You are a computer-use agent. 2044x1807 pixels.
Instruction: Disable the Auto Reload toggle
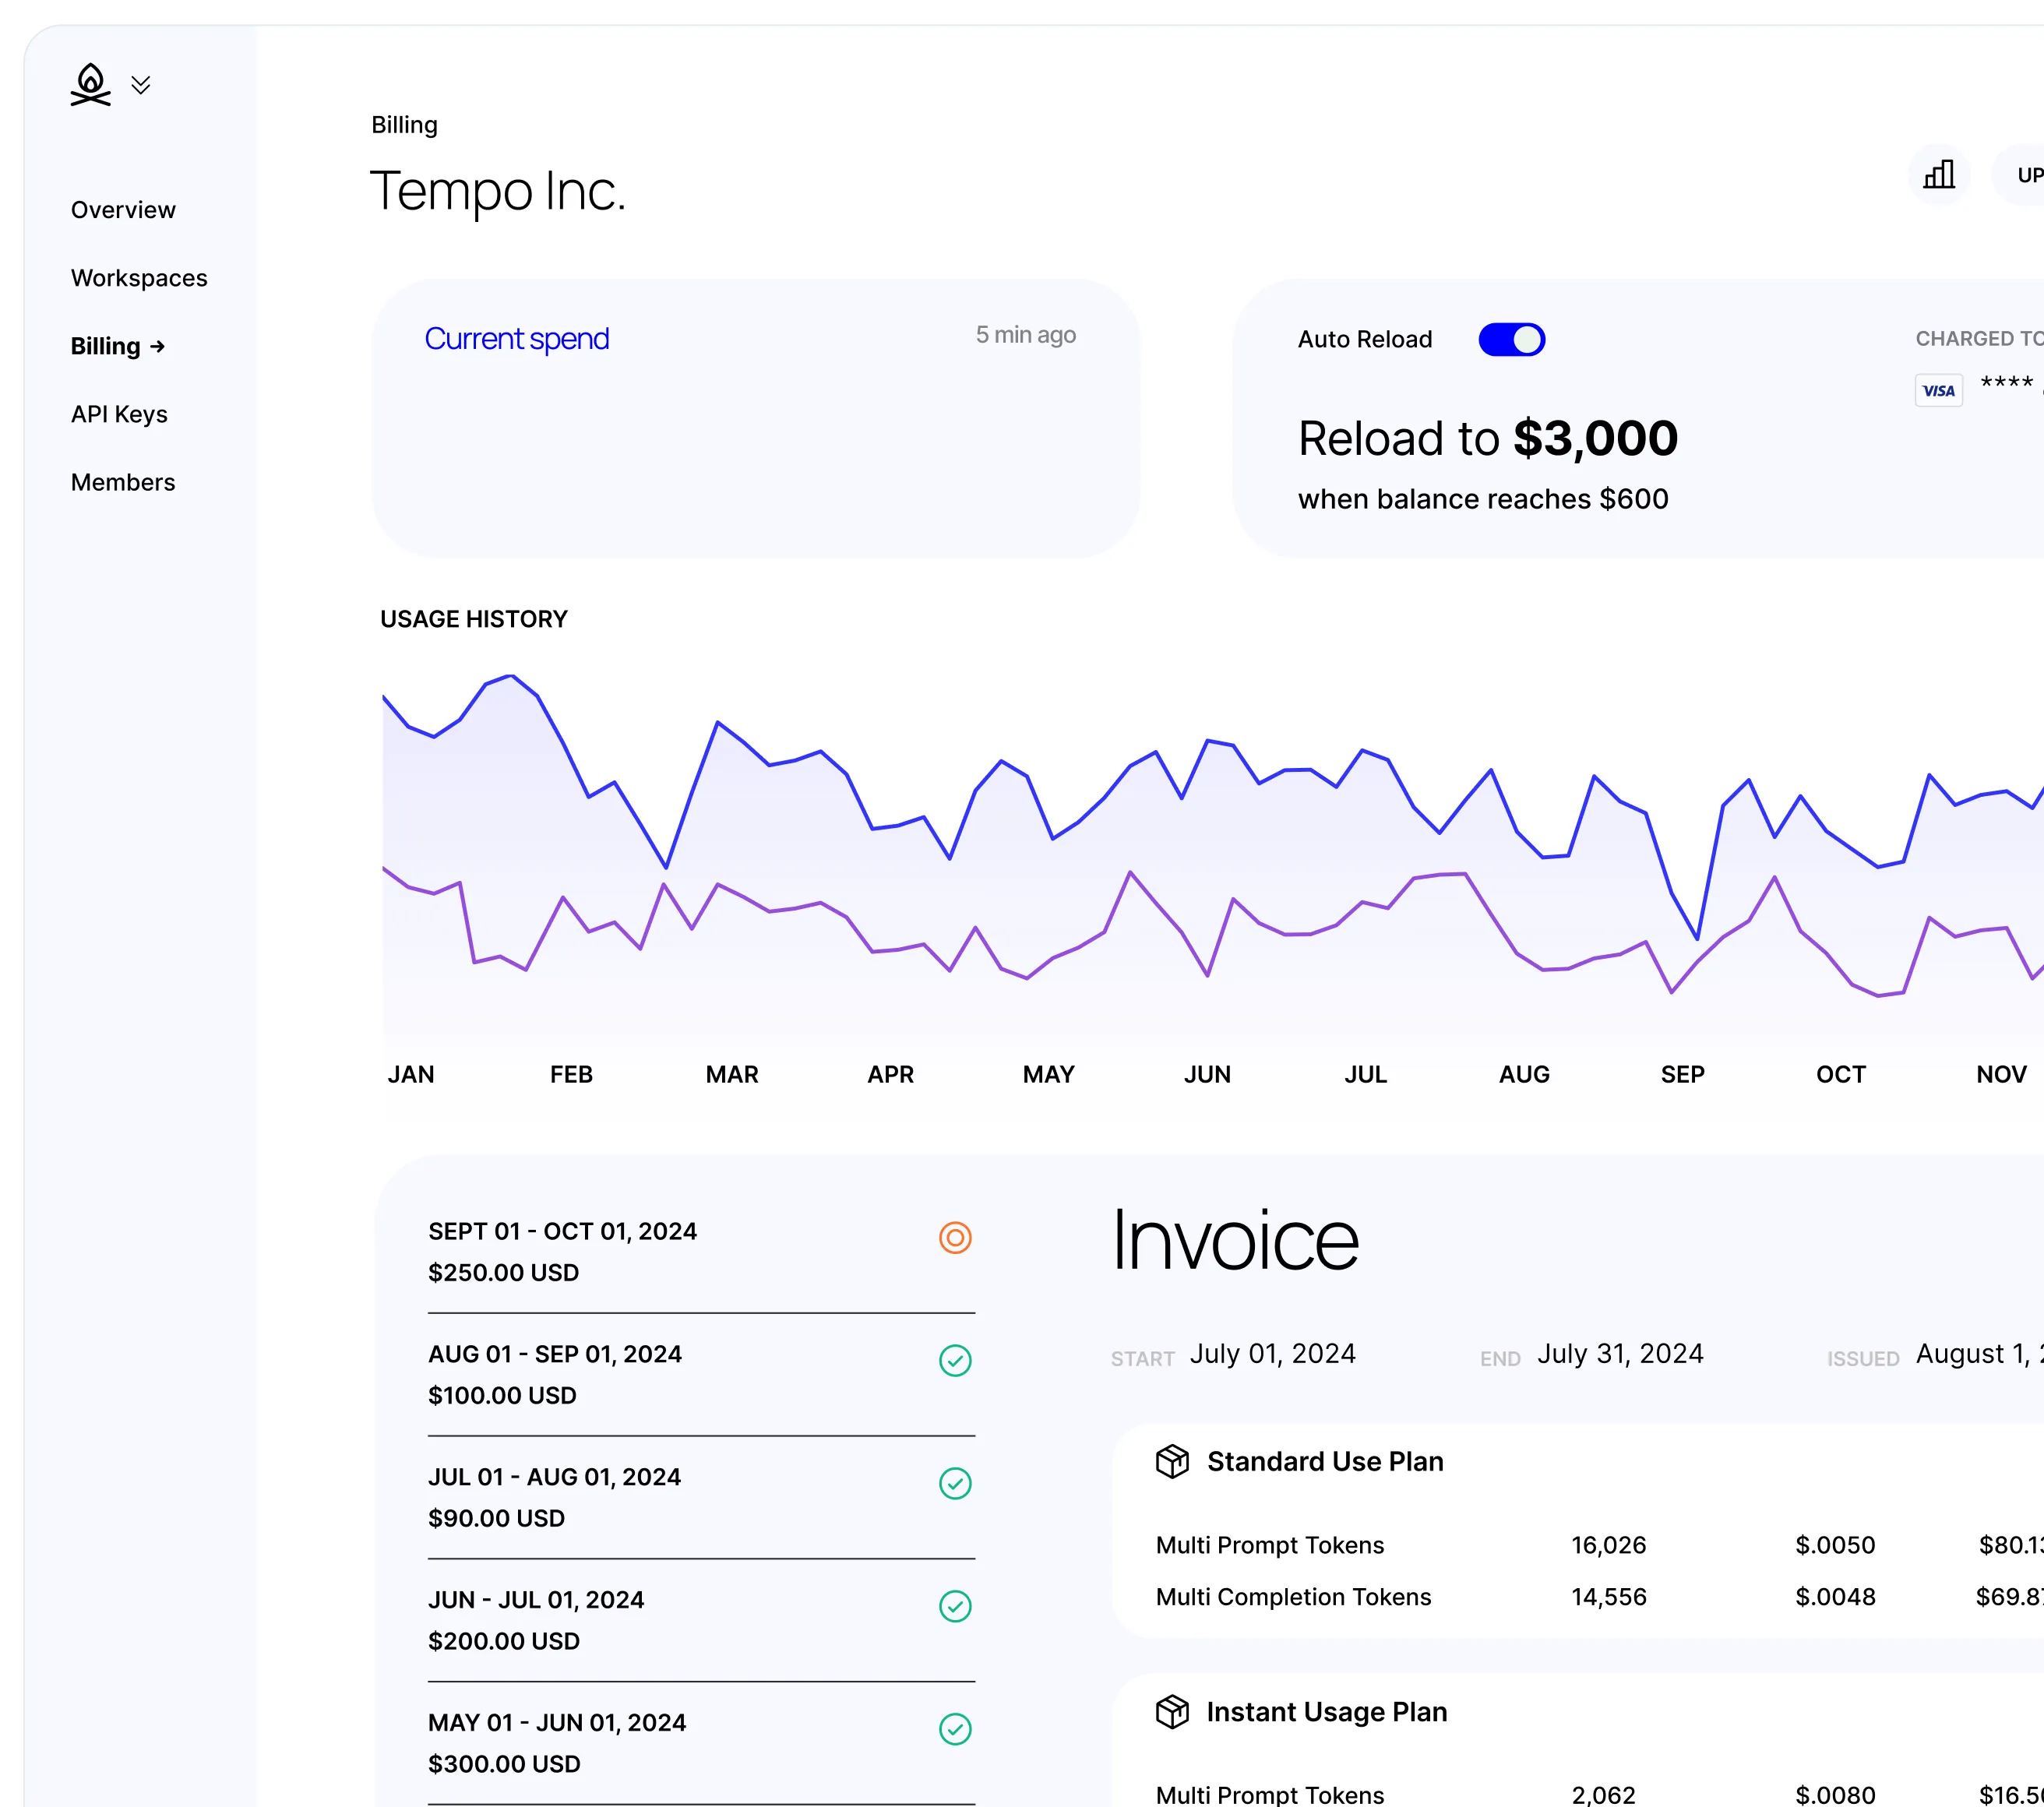[1511, 339]
